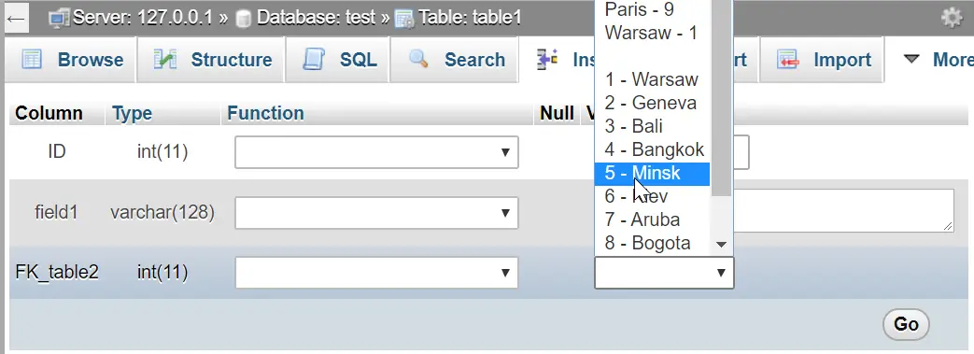Switch to the SQL tab

[338, 60]
